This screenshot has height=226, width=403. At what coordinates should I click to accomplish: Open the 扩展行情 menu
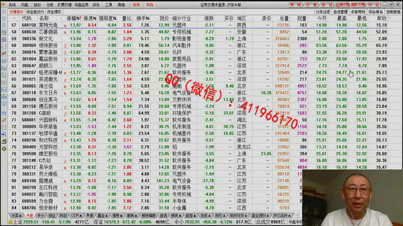(x=64, y=4)
